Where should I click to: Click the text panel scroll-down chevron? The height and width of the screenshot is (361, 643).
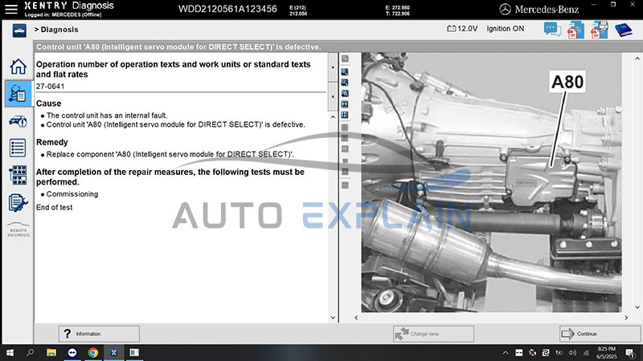[x=333, y=318]
